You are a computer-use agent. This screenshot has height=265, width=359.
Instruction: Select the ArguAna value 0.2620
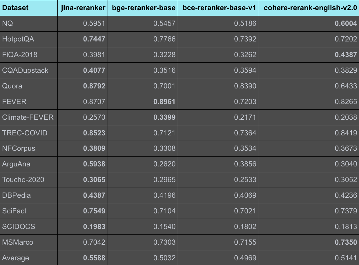[x=164, y=164]
